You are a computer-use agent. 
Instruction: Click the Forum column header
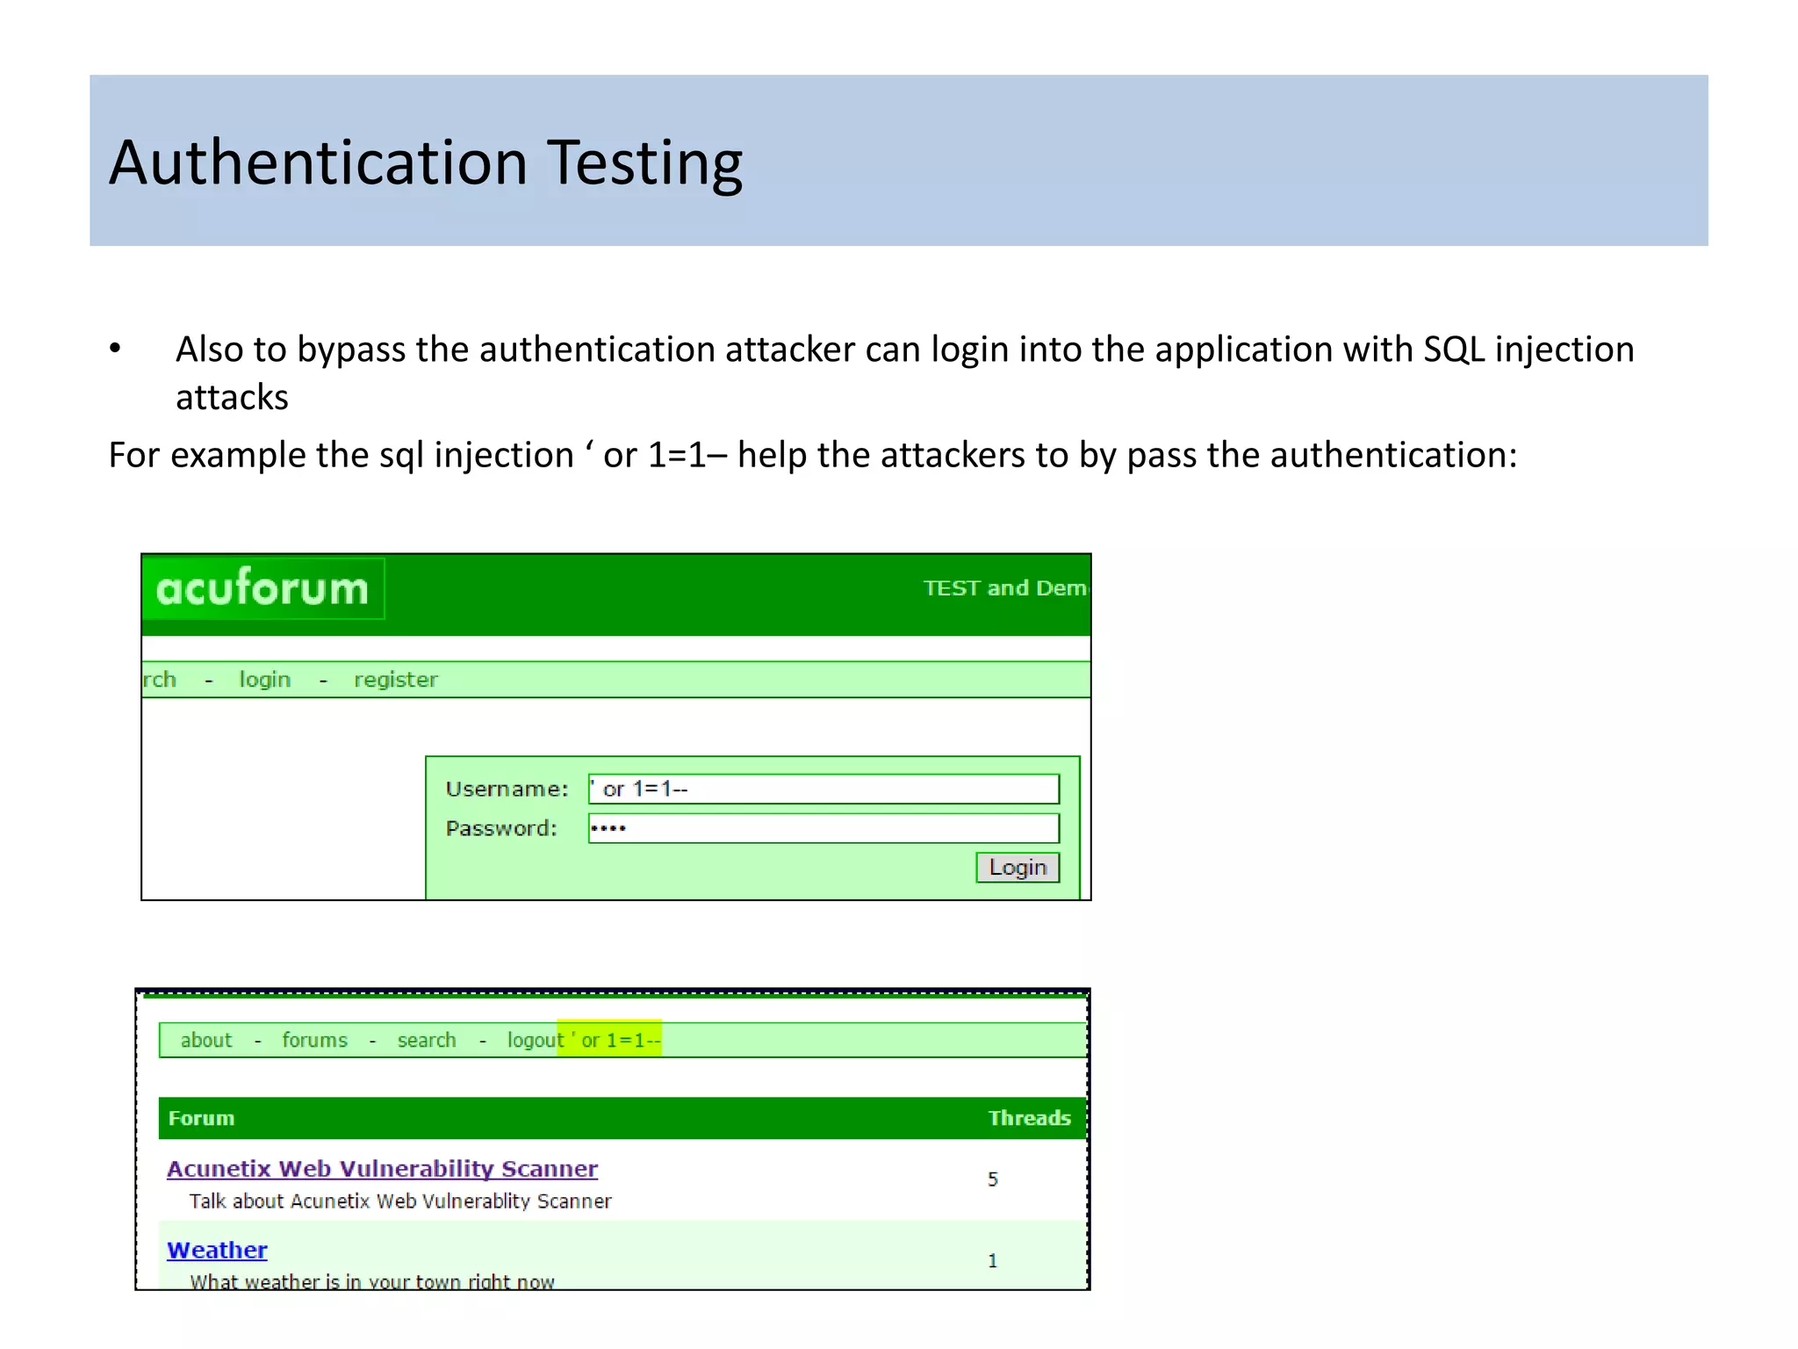[x=201, y=1118]
